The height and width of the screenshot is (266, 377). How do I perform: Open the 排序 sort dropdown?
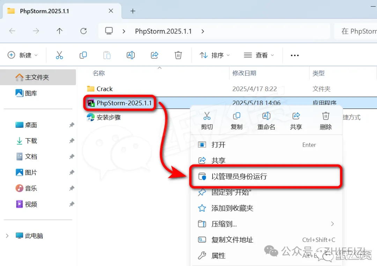(x=214, y=55)
